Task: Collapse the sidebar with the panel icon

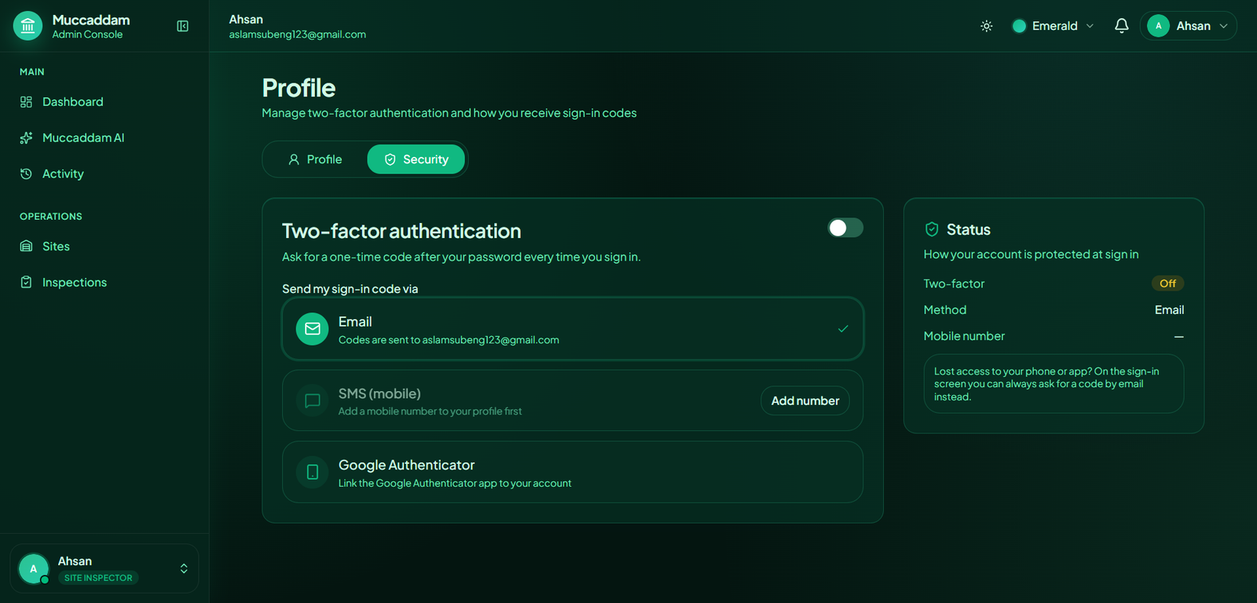Action: click(x=182, y=26)
